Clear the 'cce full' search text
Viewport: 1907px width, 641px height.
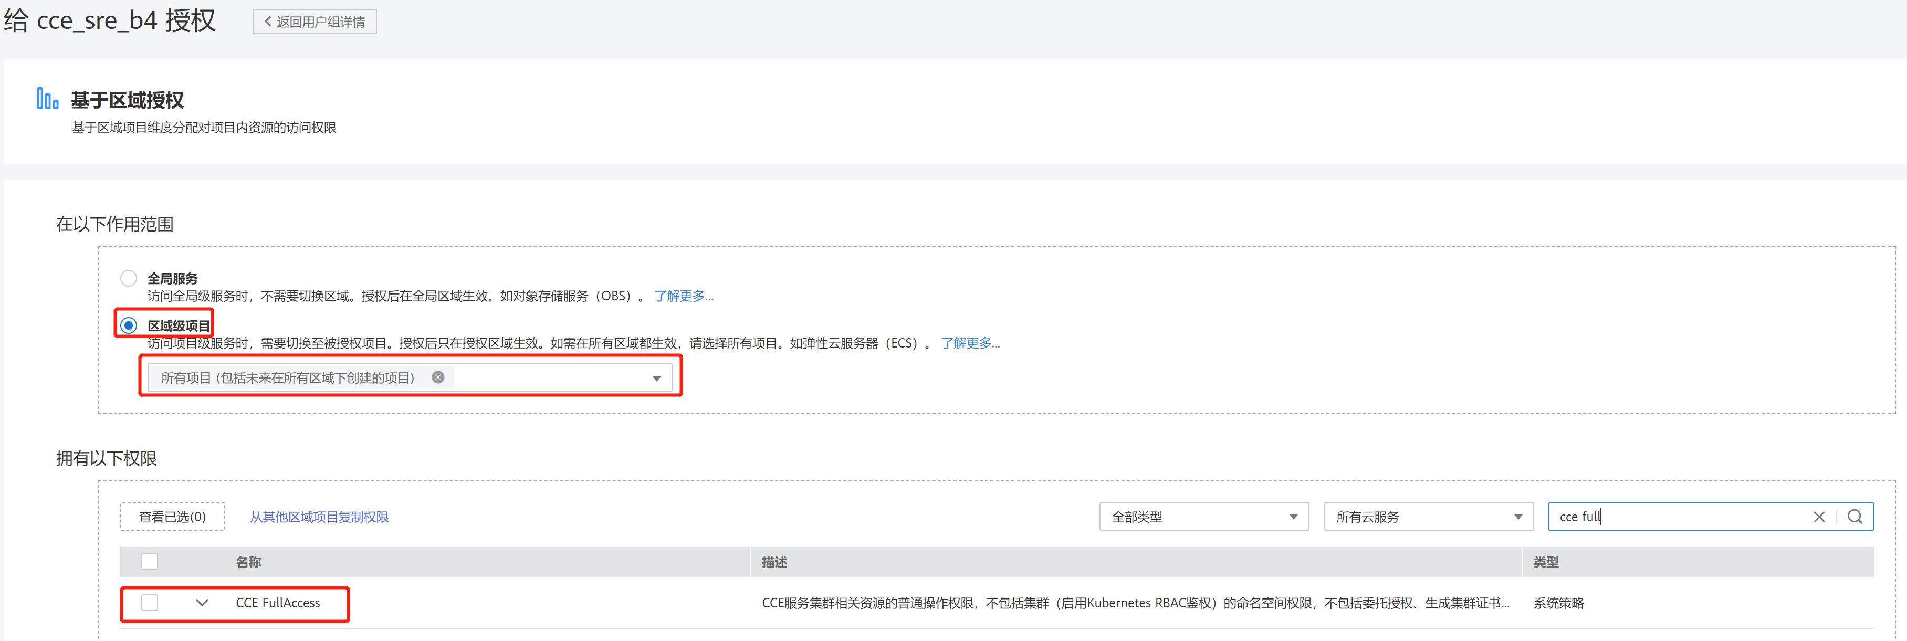(1818, 517)
